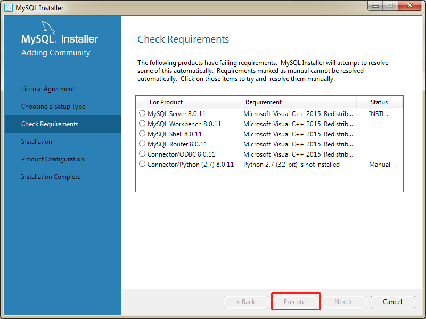Viewport: 426px width, 319px height.
Task: Click the Status column header
Action: point(379,102)
